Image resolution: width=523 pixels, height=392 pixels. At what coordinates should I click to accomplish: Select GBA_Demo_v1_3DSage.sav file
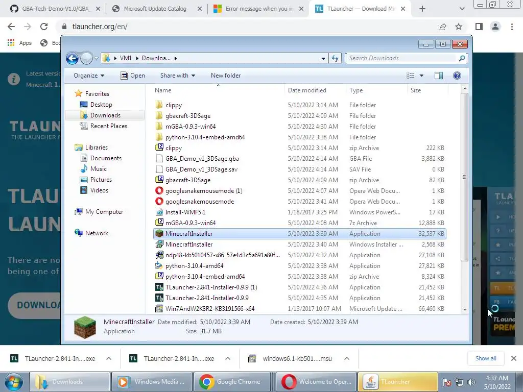pyautogui.click(x=201, y=169)
